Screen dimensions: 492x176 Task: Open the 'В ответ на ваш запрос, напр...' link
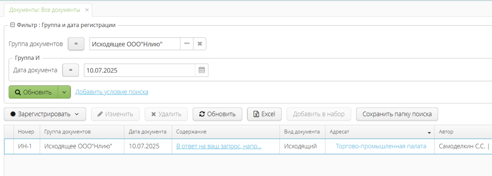point(219,146)
